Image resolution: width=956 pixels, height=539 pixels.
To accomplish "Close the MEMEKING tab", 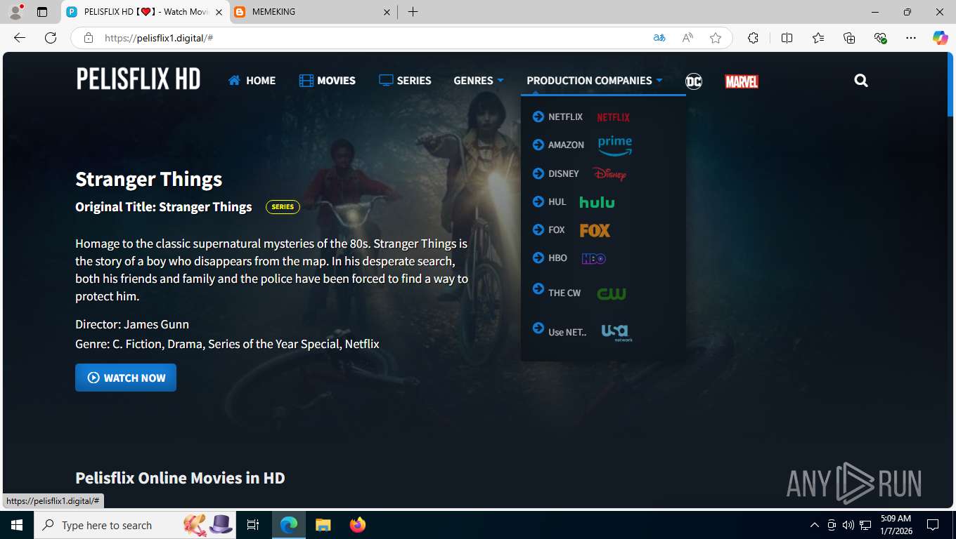I will pos(387,12).
